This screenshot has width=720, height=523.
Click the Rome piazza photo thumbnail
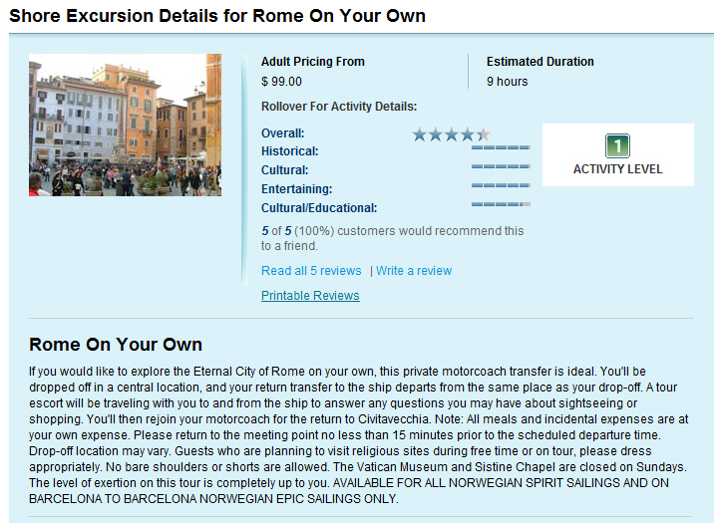[x=125, y=125]
